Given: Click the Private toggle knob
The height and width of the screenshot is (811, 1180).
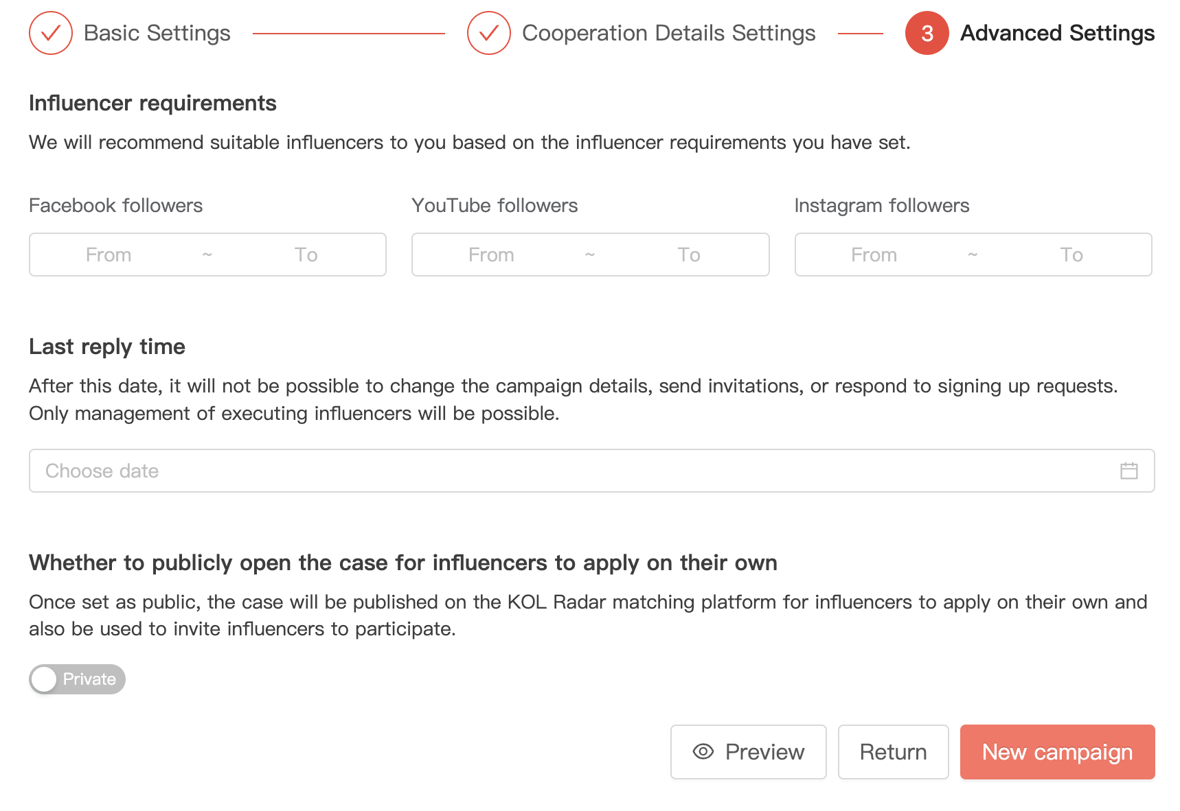Looking at the screenshot, I should 45,679.
